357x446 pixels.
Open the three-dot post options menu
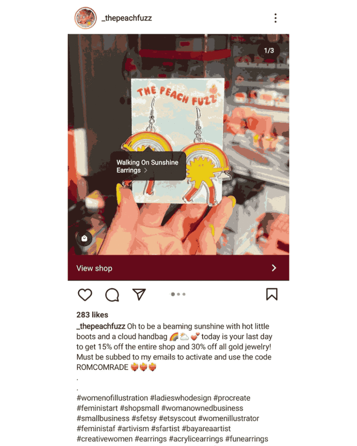pyautogui.click(x=275, y=18)
